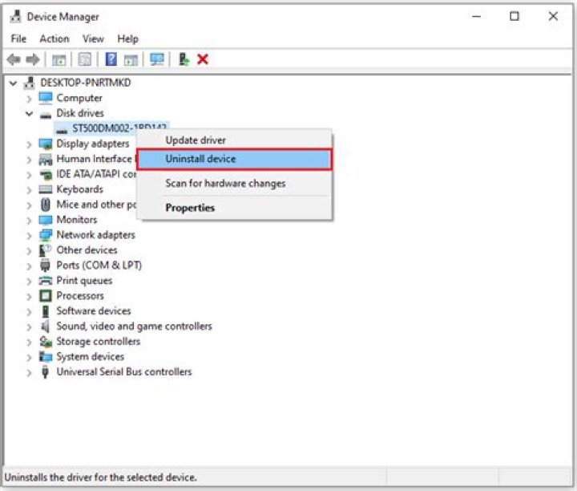Click the System devices folder icon
This screenshot has width=577, height=491.
(46, 356)
